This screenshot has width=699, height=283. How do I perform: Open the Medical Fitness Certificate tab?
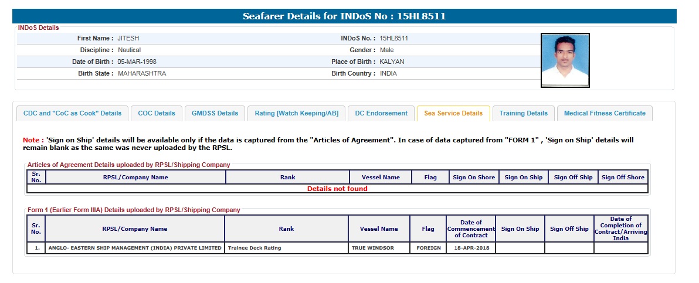[604, 114]
